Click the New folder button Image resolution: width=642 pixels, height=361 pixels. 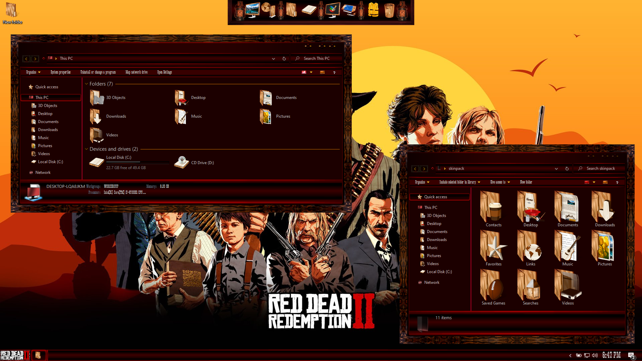[526, 182]
